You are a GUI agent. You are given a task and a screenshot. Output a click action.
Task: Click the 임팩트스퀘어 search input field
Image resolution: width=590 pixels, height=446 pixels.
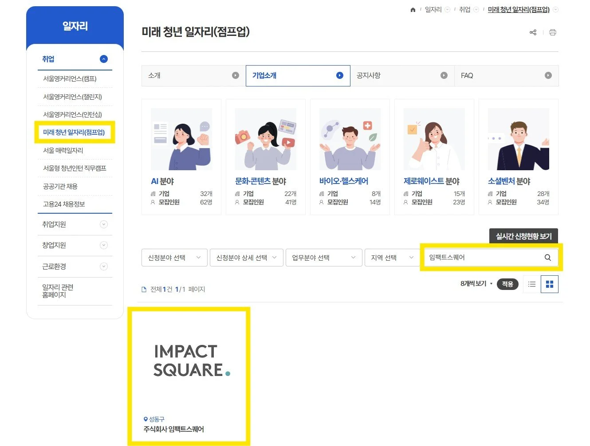tap(483, 258)
